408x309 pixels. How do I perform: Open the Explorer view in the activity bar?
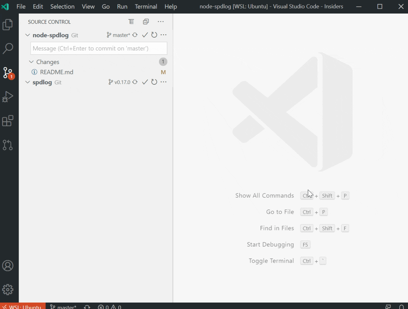[8, 24]
